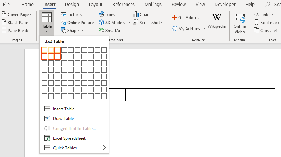Viewport: 281px width, 157px height.
Task: Select the top-left grid cell
Action: point(44,50)
